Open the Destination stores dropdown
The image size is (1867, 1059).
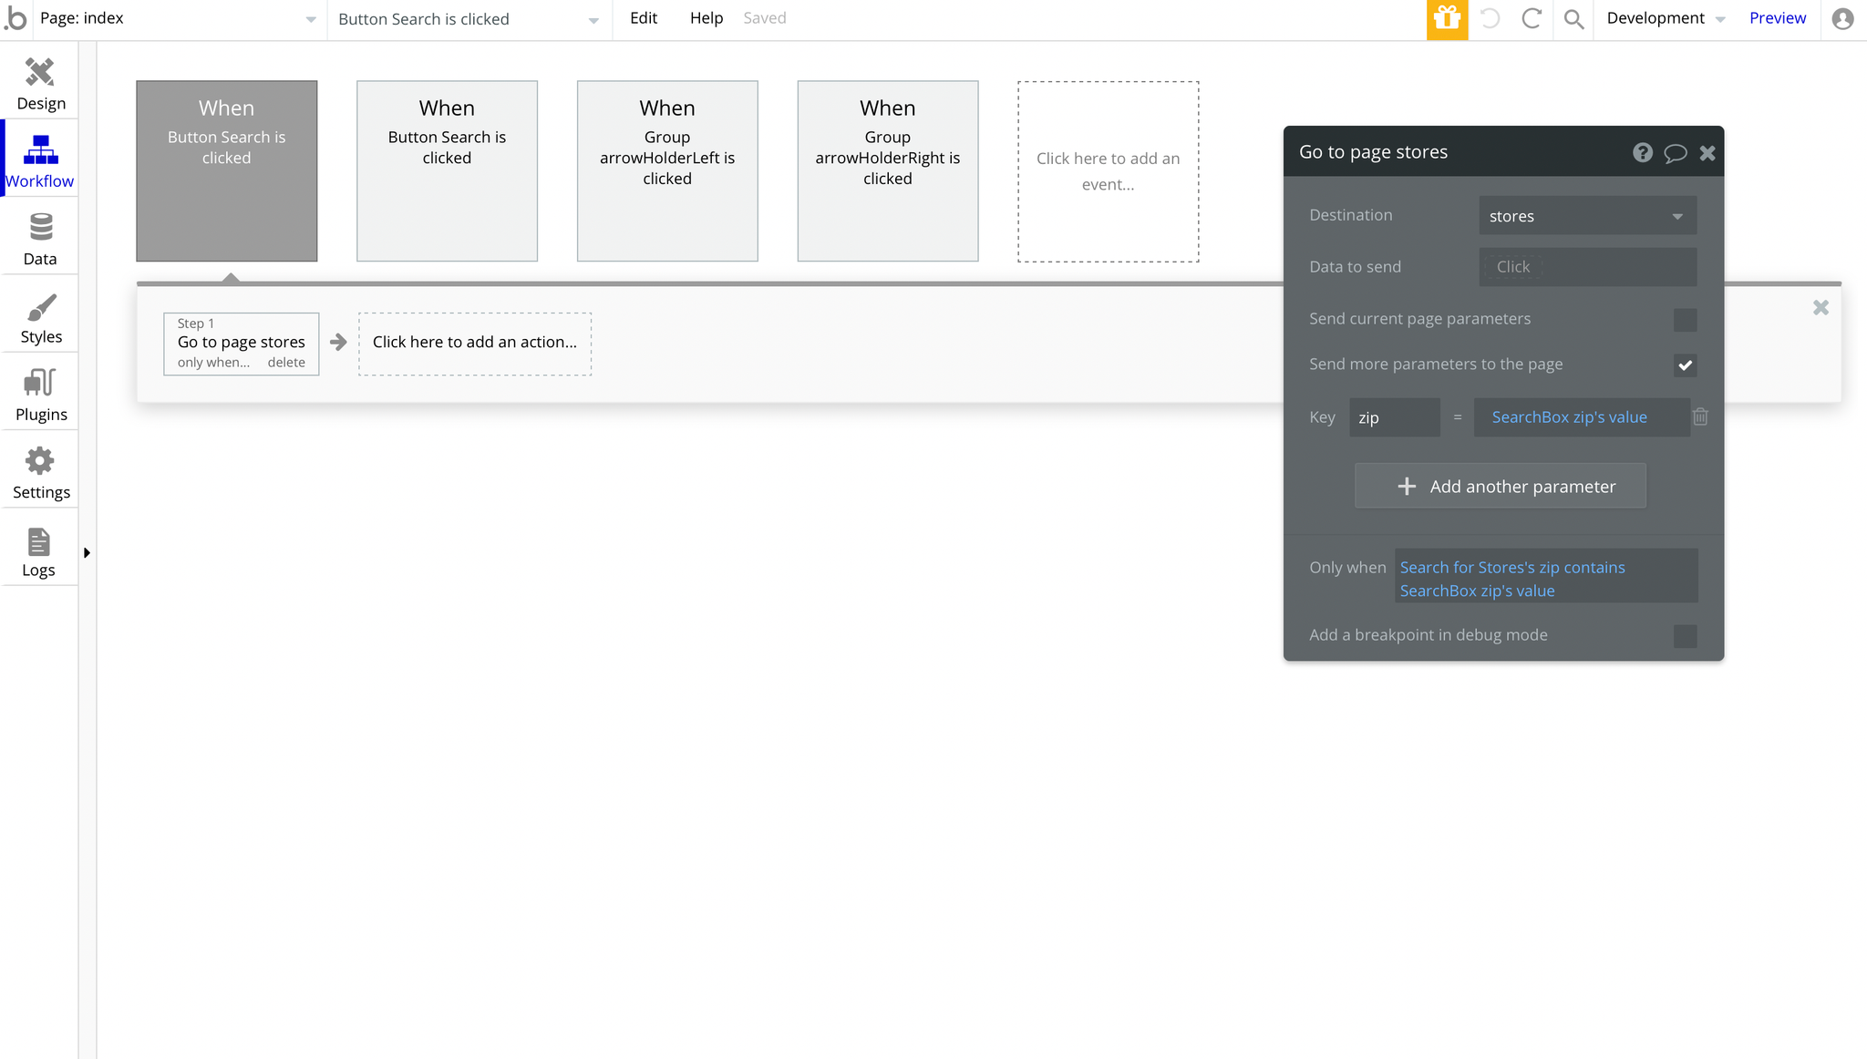pyautogui.click(x=1587, y=216)
